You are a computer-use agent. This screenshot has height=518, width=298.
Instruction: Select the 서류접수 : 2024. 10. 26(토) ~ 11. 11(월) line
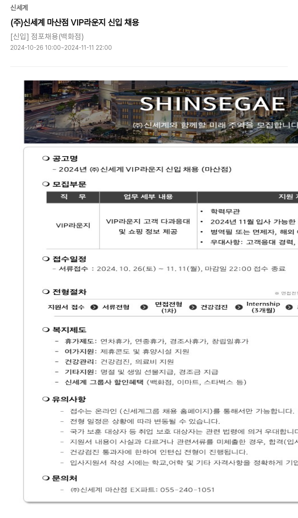pyautogui.click(x=169, y=269)
